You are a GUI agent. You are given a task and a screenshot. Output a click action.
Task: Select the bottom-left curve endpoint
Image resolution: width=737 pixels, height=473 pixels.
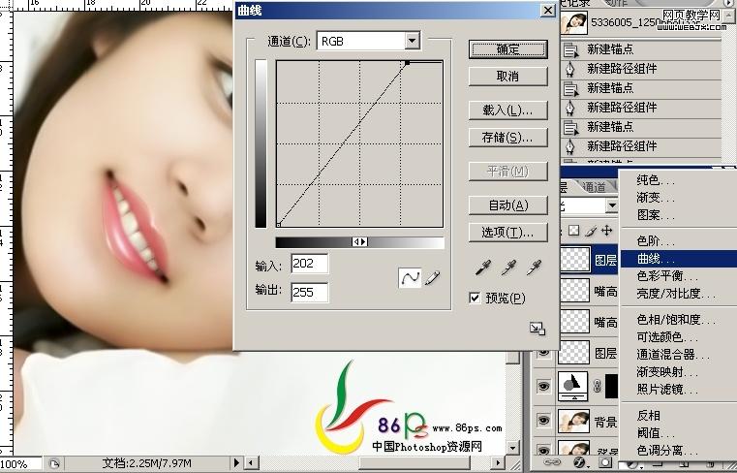point(278,225)
